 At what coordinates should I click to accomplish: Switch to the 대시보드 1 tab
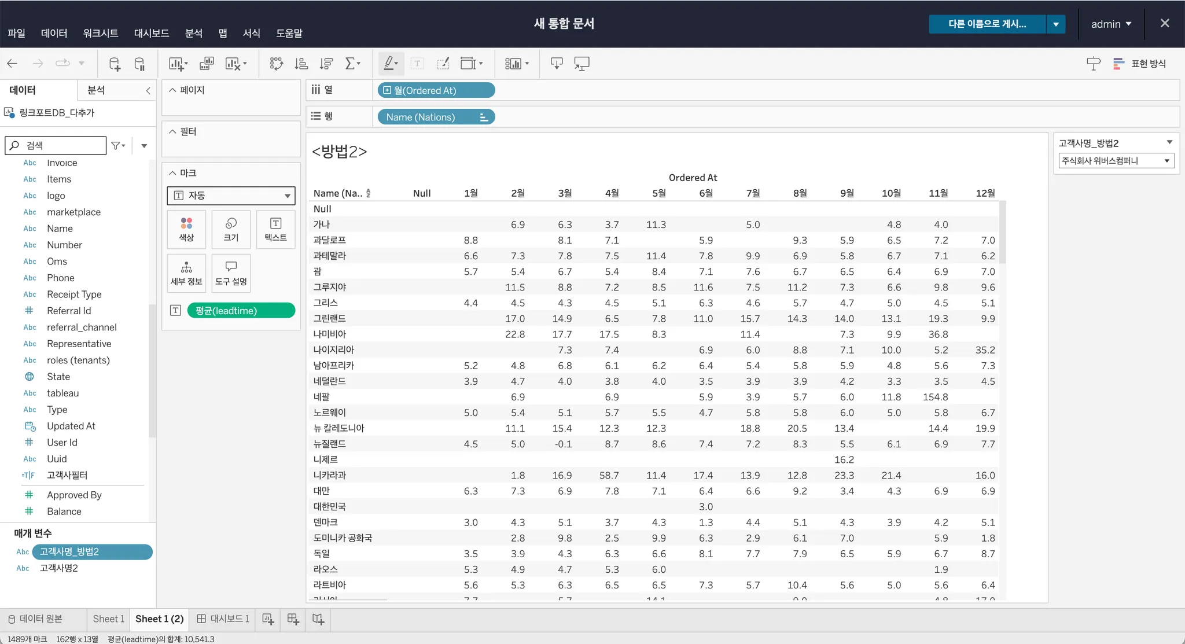tap(223, 619)
